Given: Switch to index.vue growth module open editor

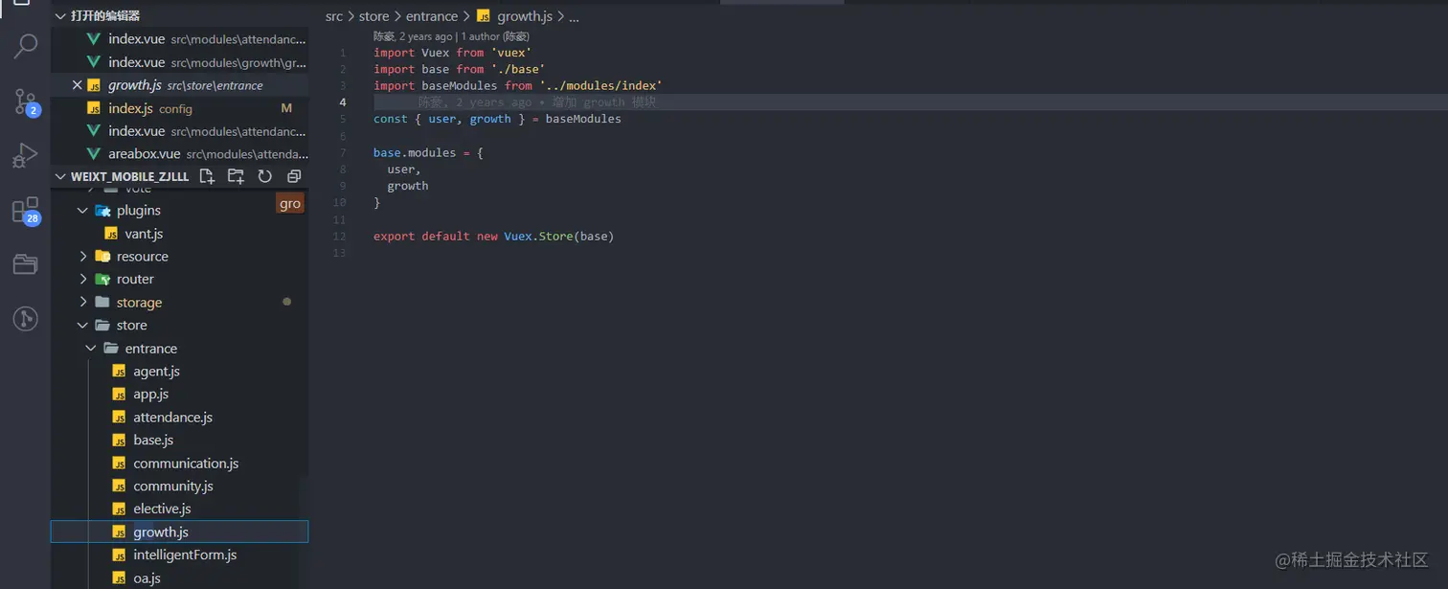Looking at the screenshot, I should pos(179,62).
